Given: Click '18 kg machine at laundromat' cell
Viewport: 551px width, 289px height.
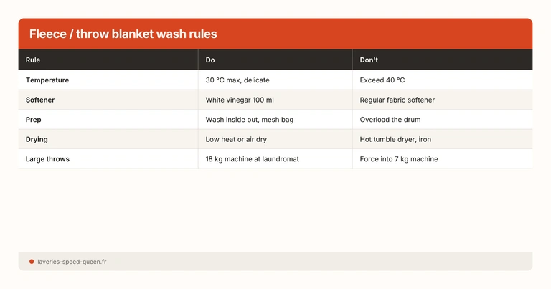Looking at the screenshot, I should (252, 159).
